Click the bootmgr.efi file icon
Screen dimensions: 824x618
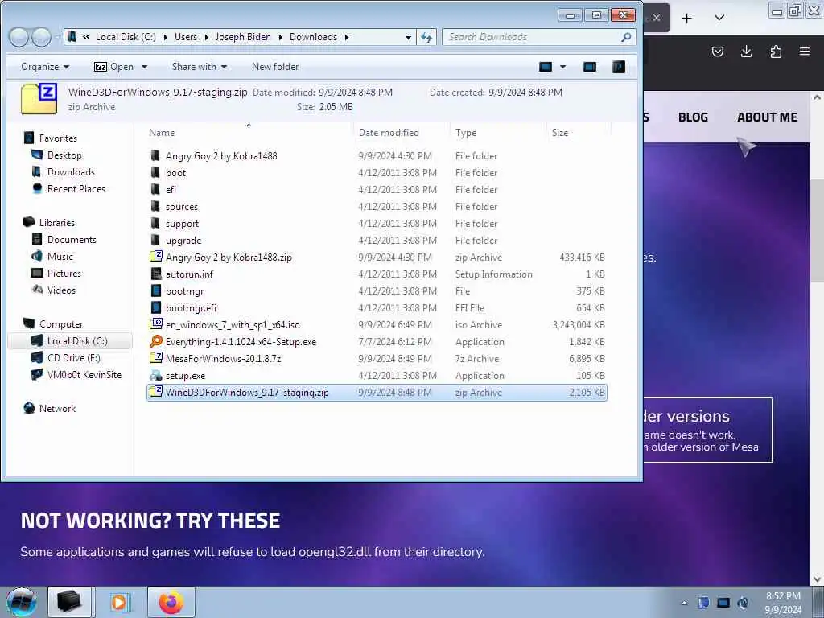156,307
